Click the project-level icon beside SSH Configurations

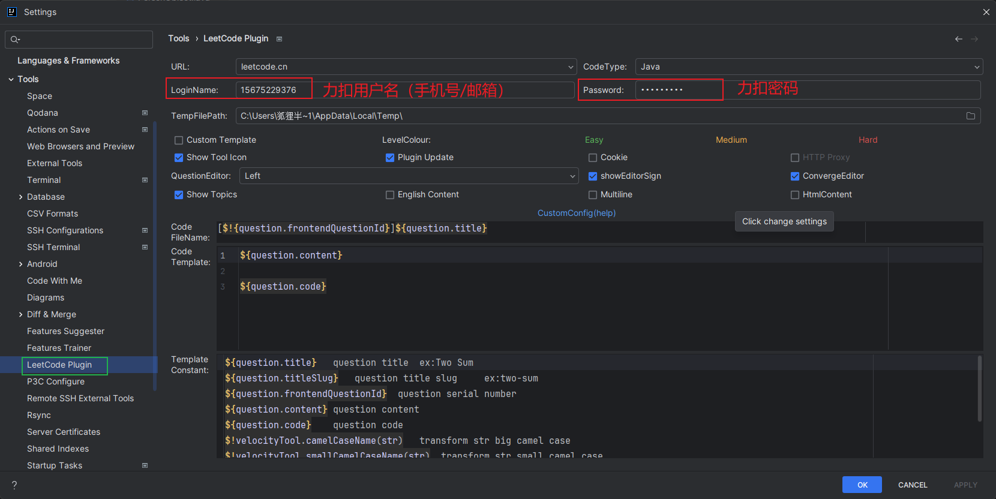(145, 230)
